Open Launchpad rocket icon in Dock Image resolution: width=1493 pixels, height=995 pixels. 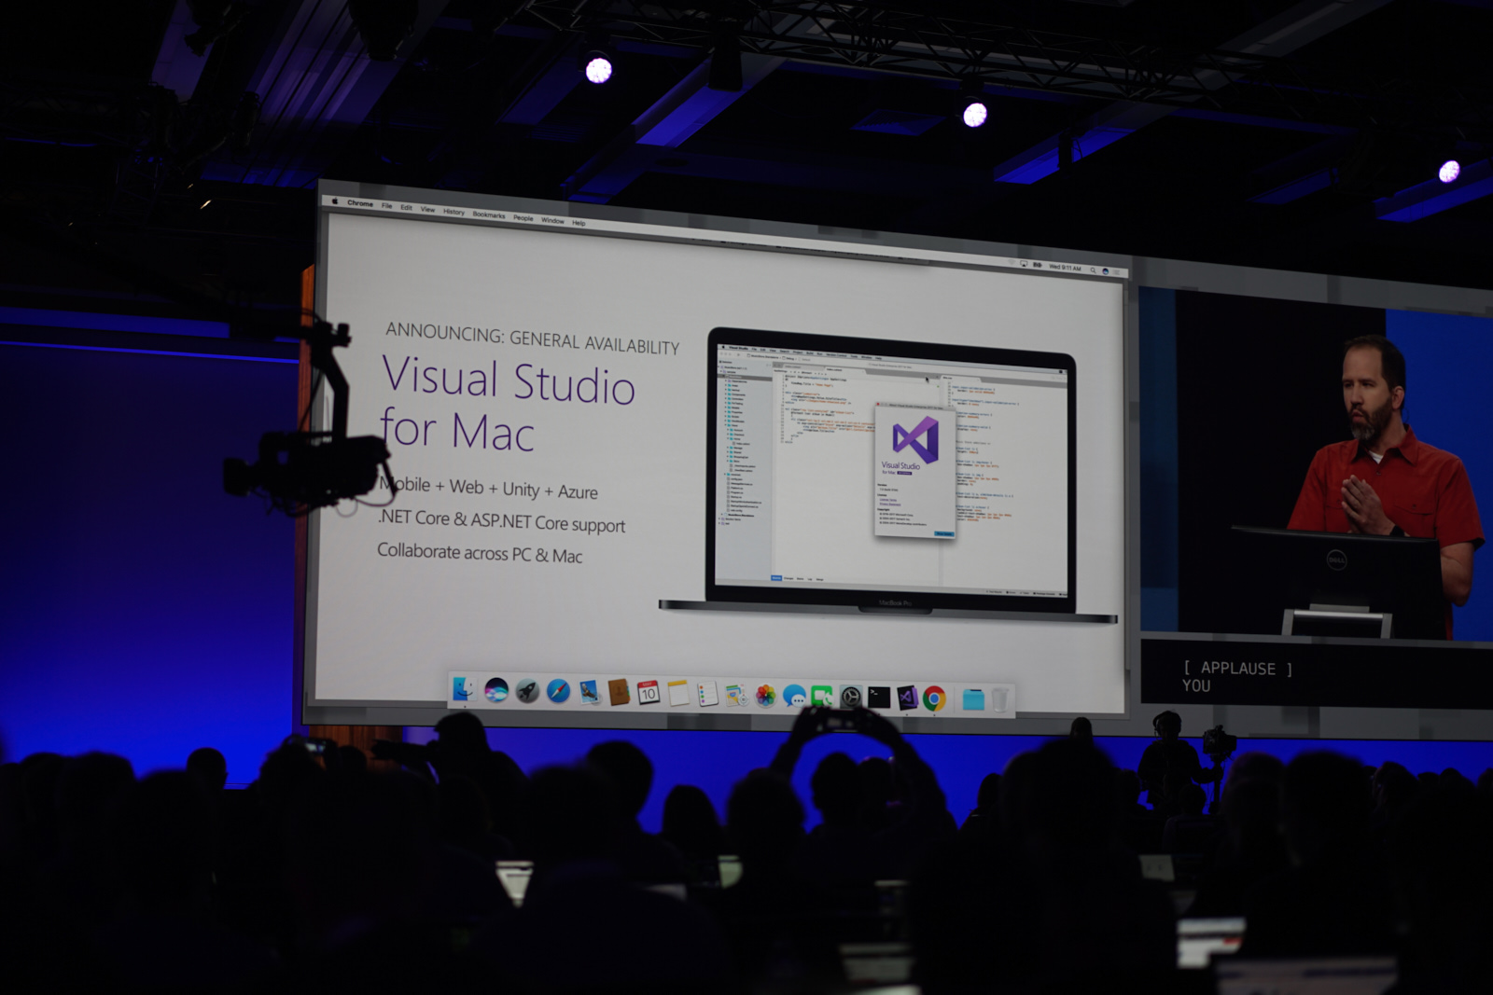tap(527, 691)
